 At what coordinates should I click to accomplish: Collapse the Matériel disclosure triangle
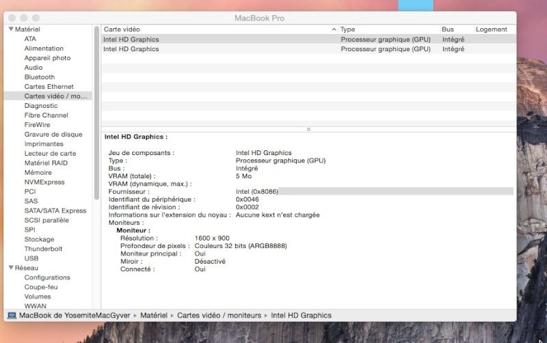[x=11, y=29]
